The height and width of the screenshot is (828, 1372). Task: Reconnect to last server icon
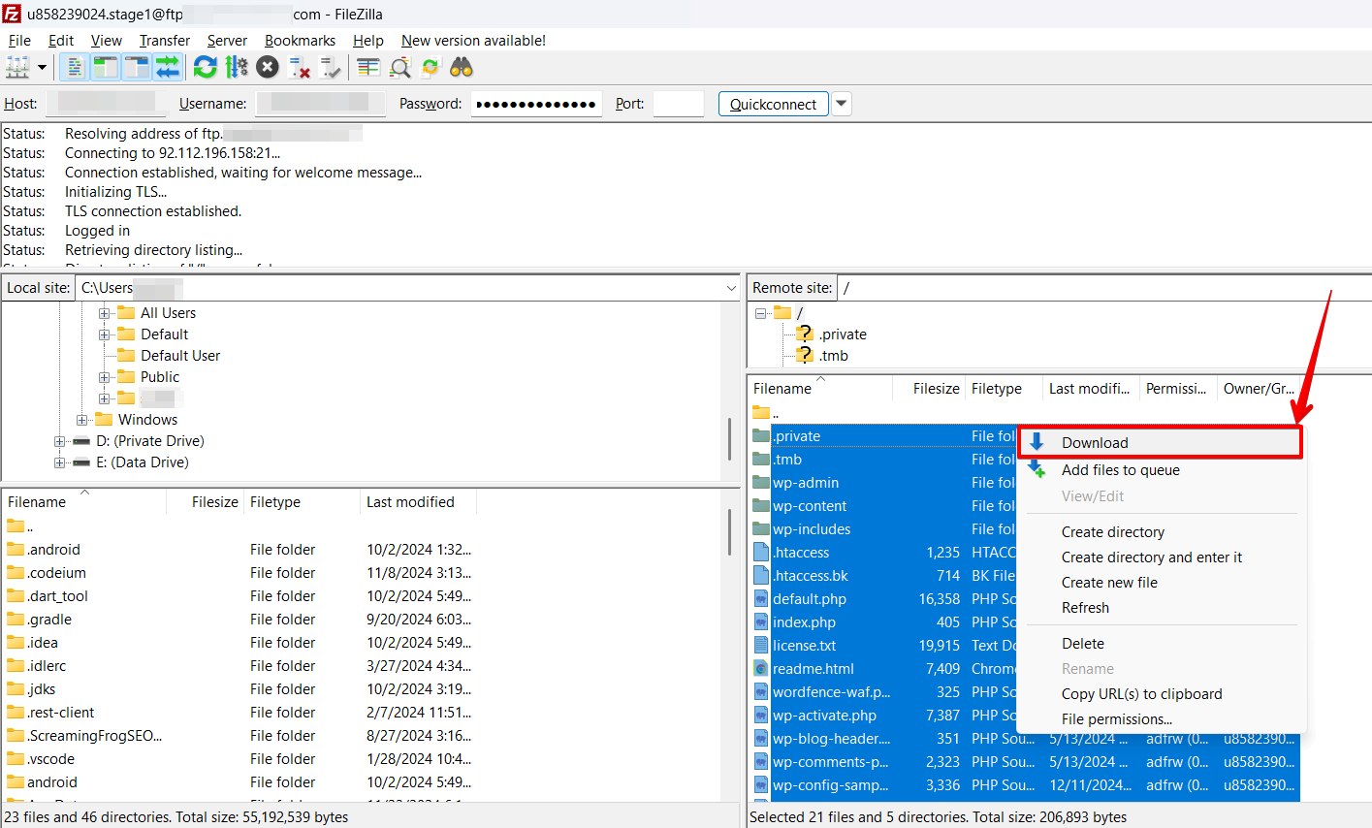click(331, 67)
